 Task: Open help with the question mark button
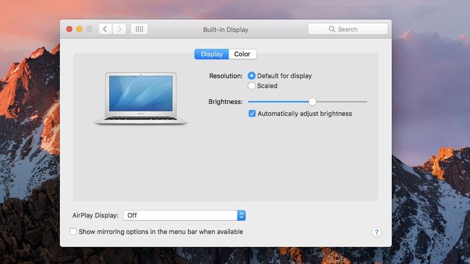377,232
